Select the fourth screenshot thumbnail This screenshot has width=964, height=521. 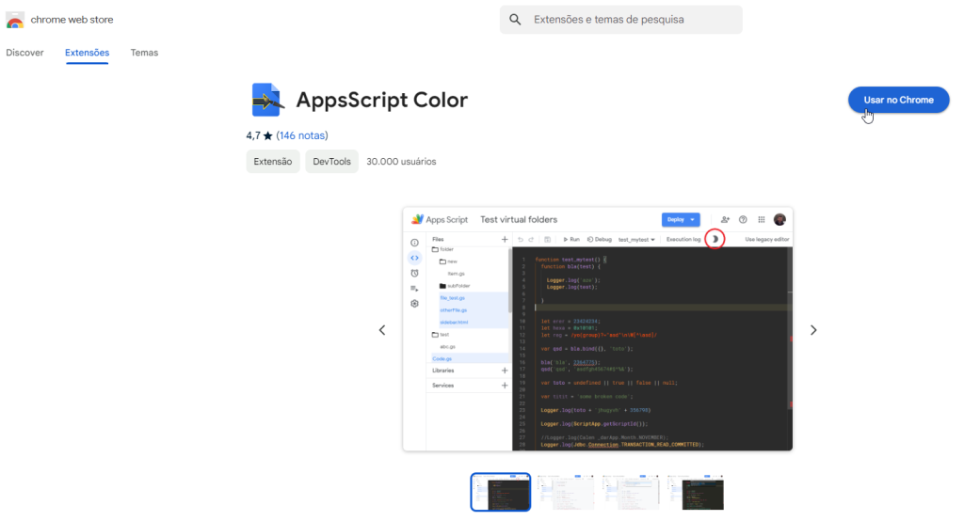(x=696, y=492)
